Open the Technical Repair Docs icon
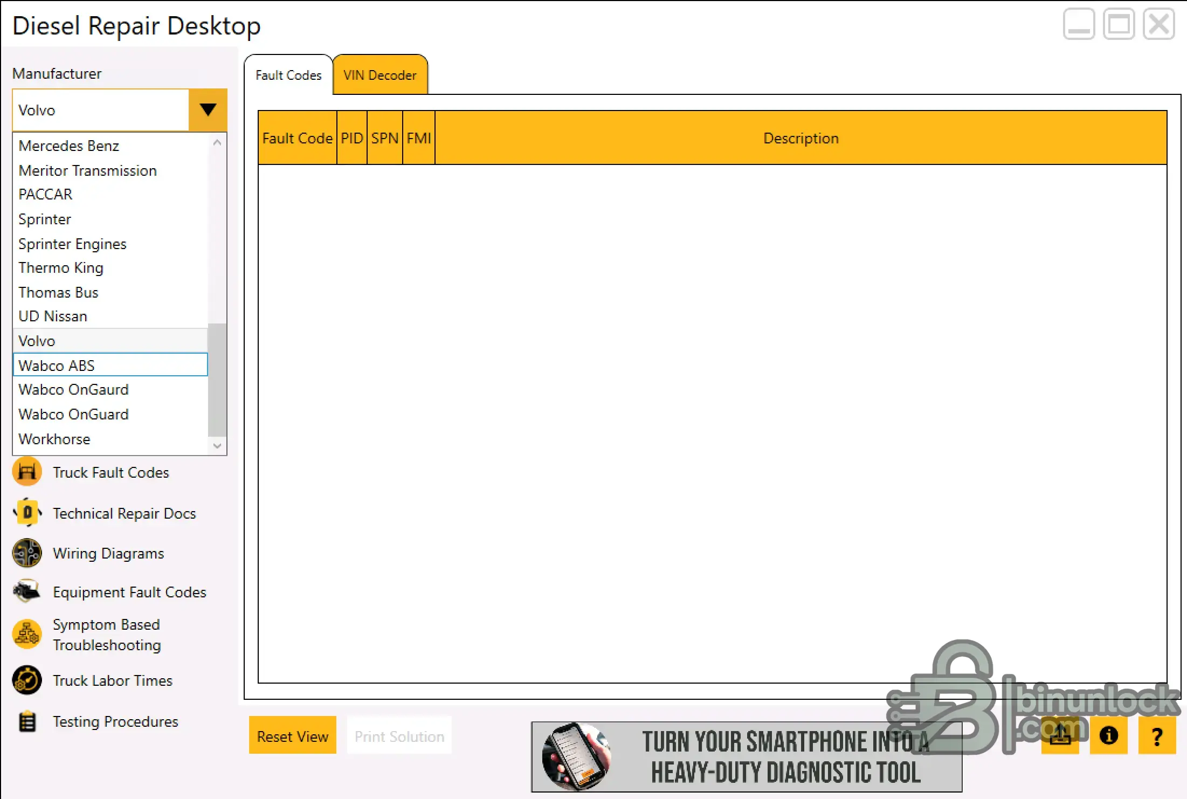The image size is (1187, 799). (27, 513)
